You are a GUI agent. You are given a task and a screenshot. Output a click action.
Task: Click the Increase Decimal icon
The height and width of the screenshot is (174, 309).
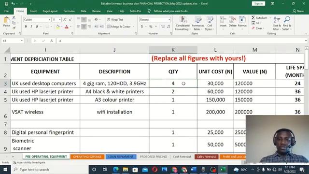pos(163,27)
